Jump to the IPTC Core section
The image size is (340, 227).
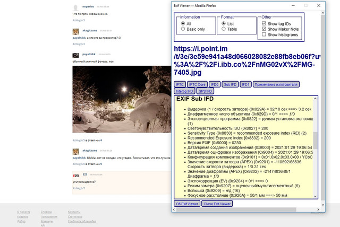coord(197,84)
